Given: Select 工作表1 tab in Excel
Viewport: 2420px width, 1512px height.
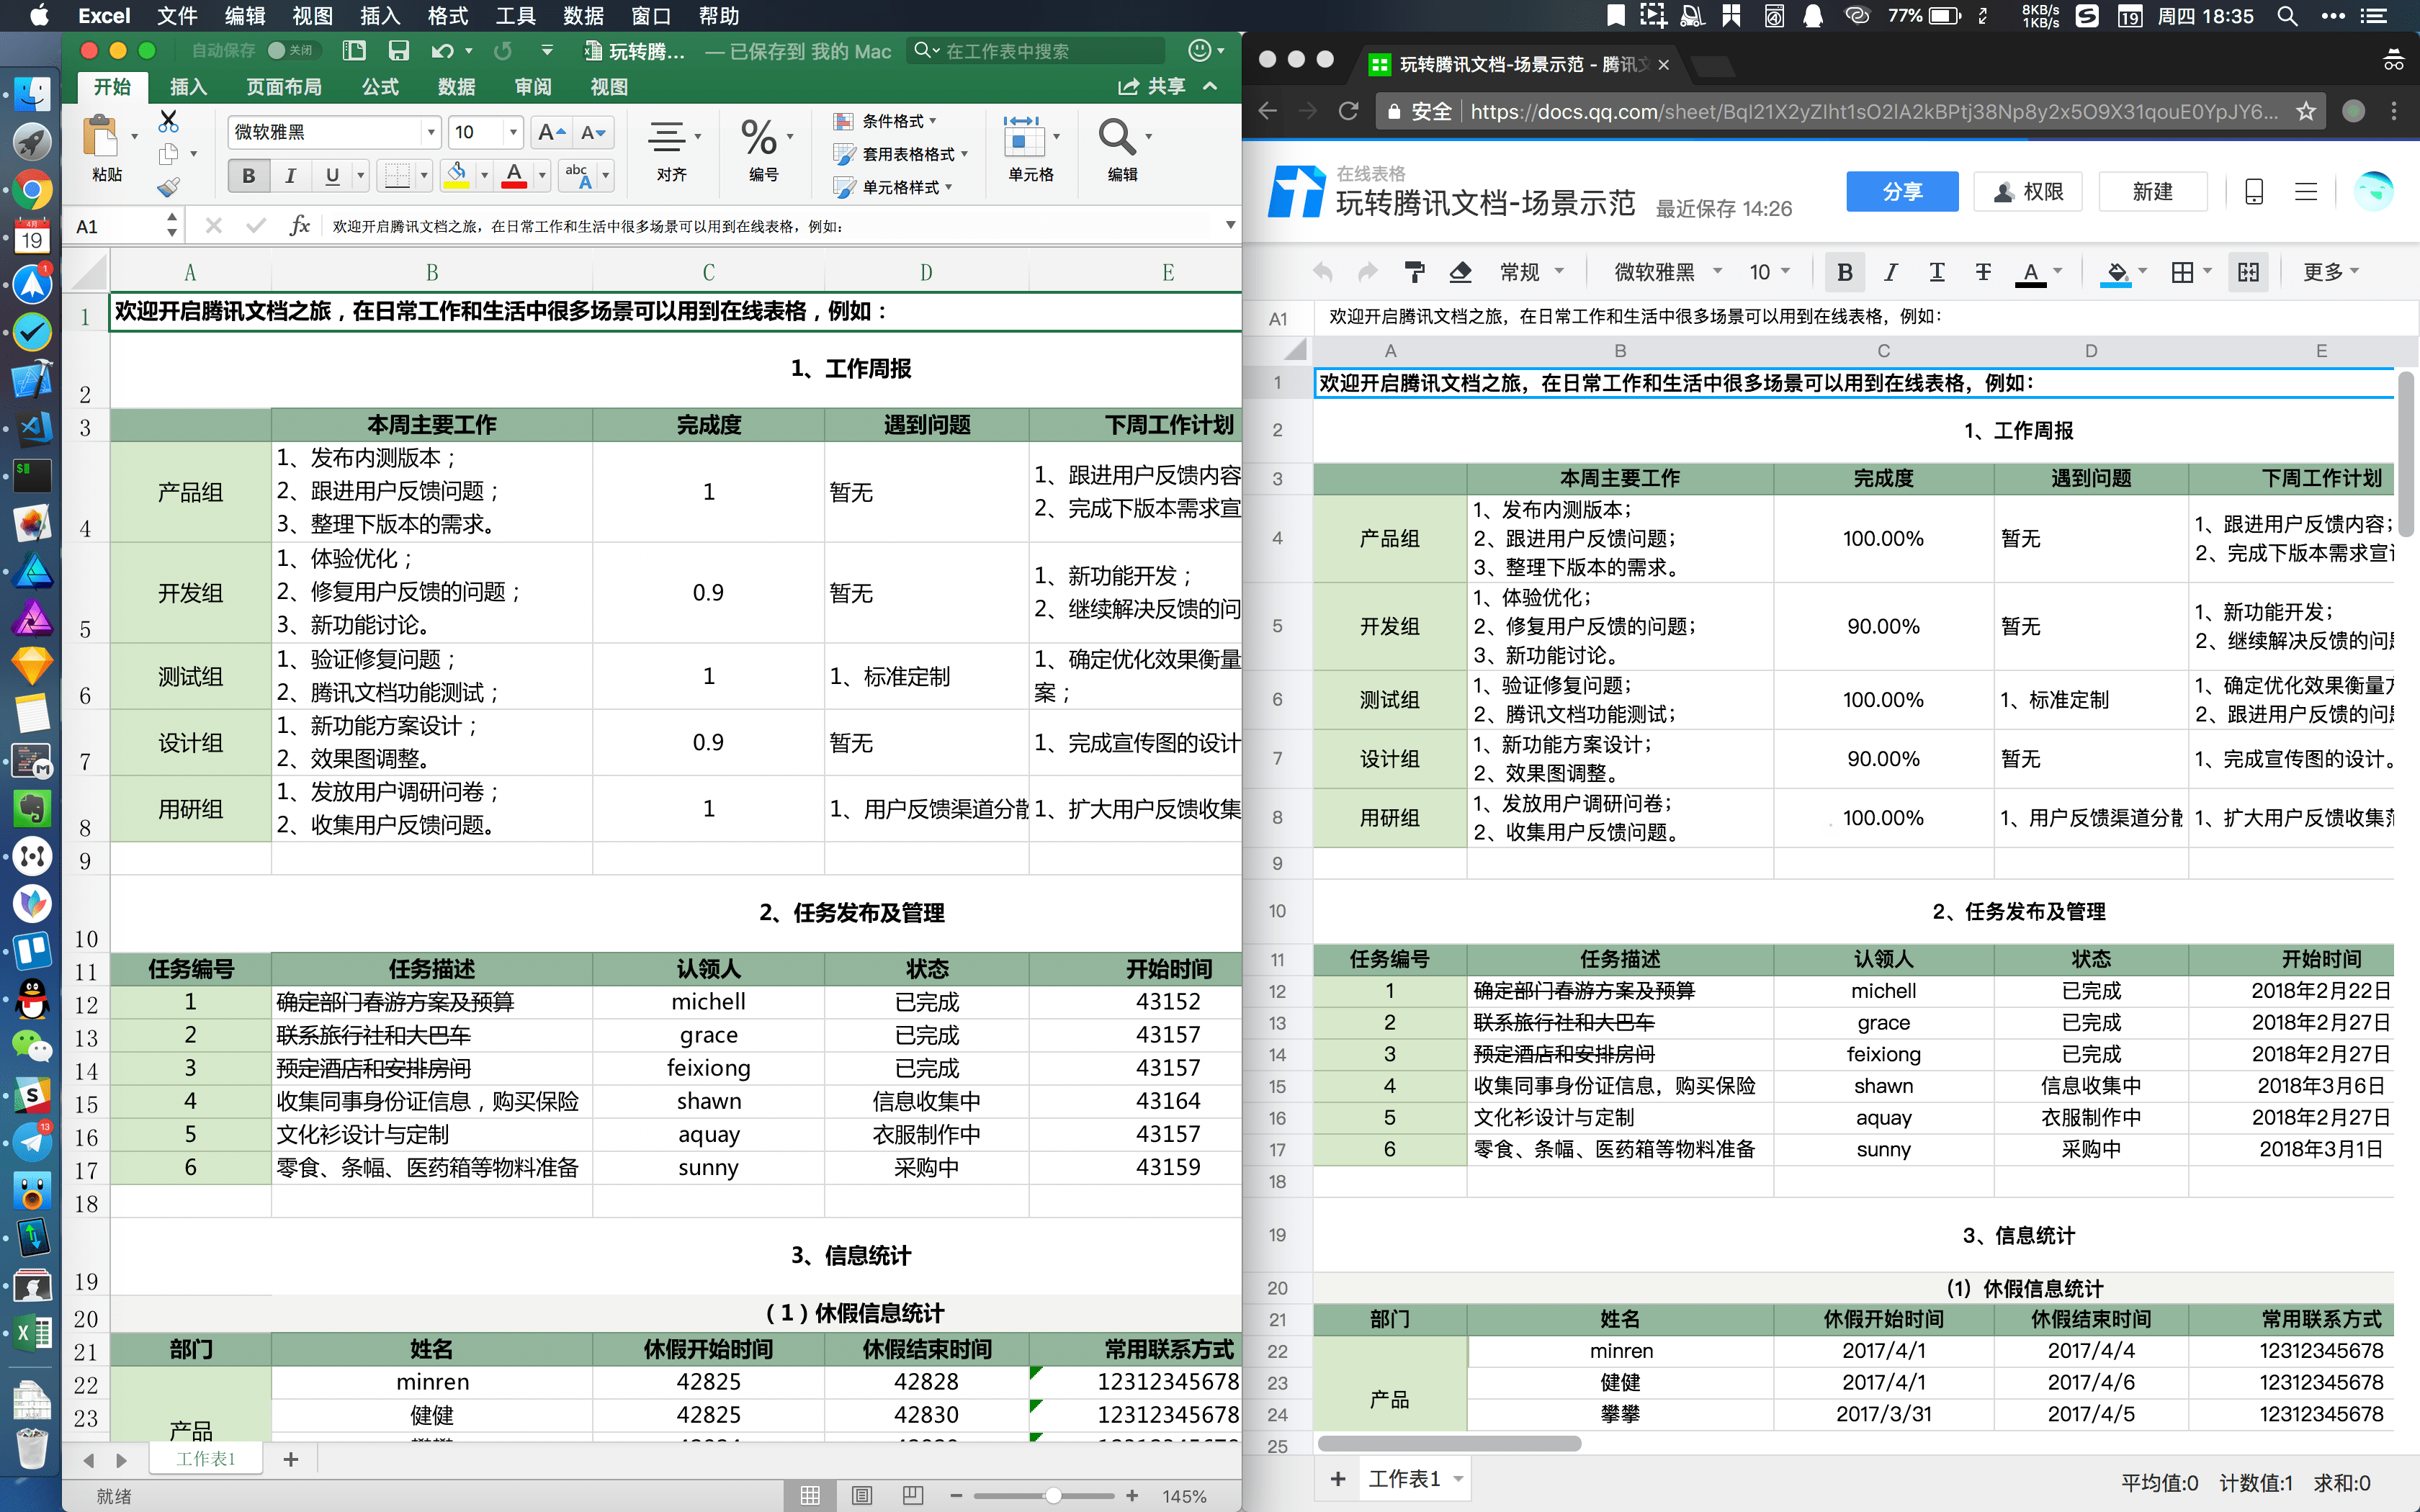Looking at the screenshot, I should [x=206, y=1459].
